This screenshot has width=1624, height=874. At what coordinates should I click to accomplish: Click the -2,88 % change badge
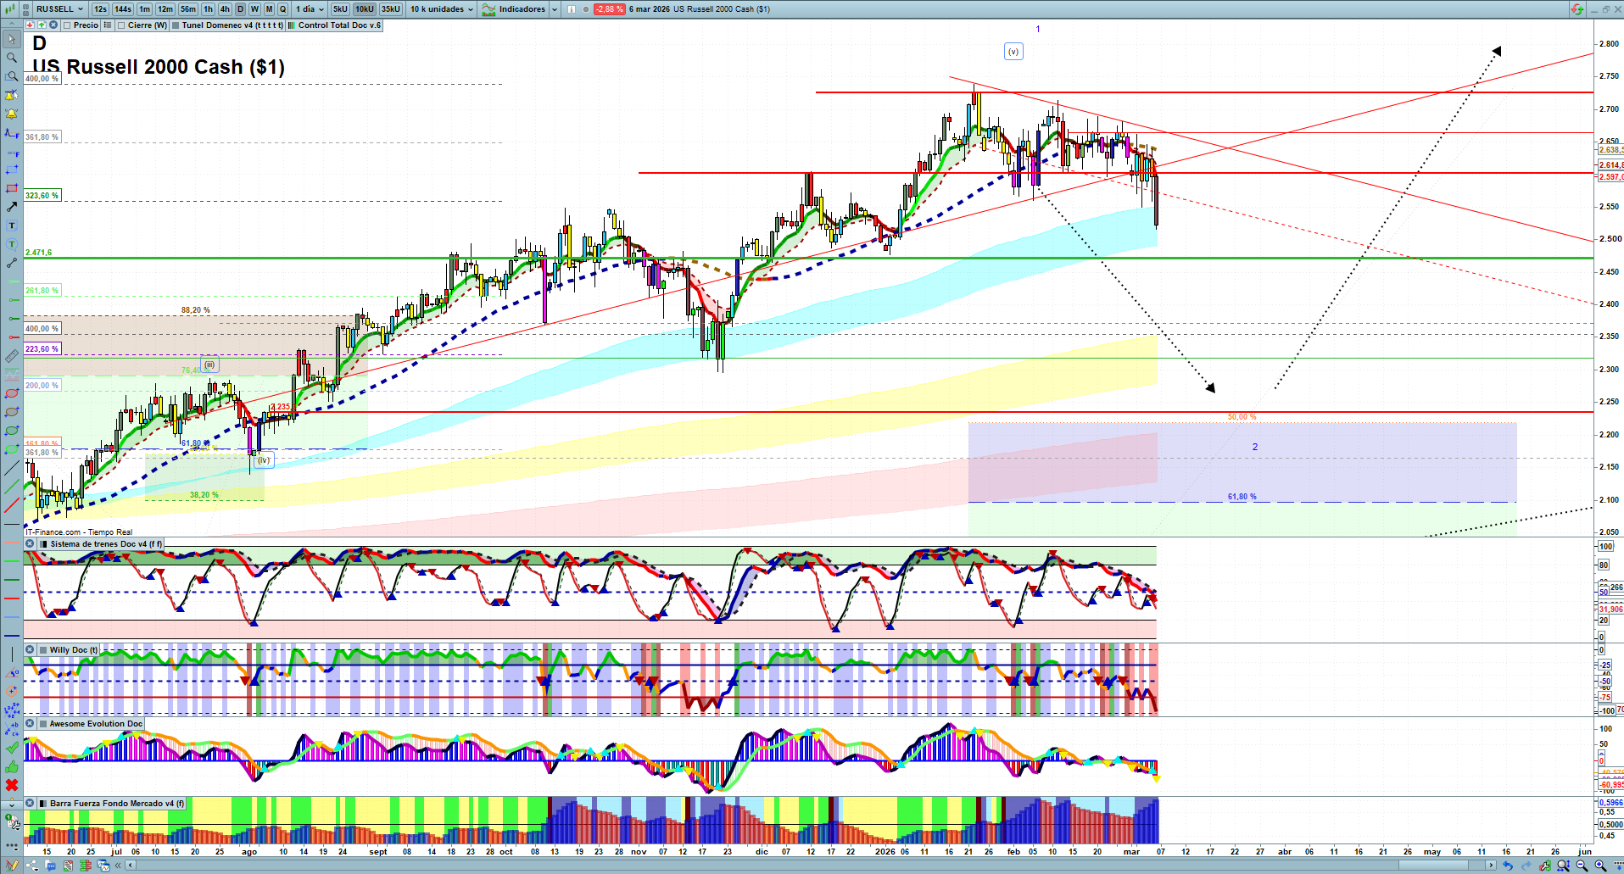[609, 9]
